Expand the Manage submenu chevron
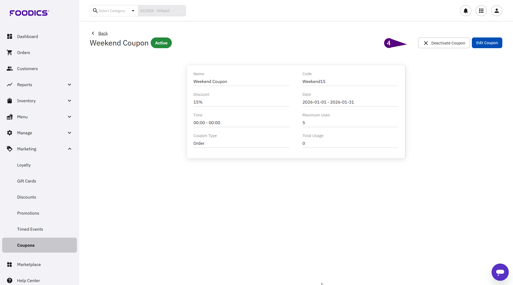 (x=69, y=133)
